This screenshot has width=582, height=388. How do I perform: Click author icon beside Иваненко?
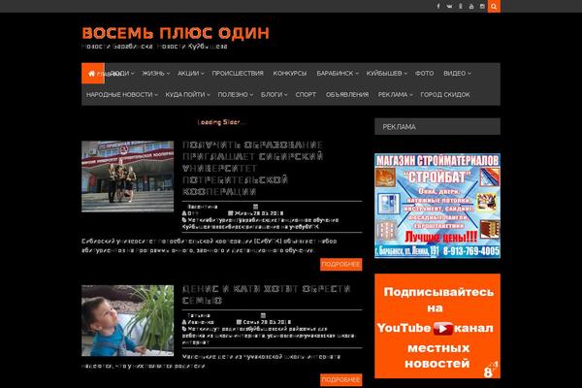[184, 322]
